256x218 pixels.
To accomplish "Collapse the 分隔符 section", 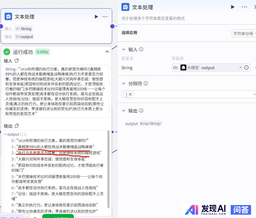I will (124, 84).
